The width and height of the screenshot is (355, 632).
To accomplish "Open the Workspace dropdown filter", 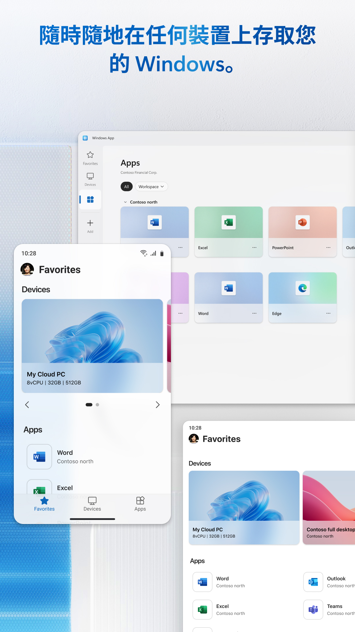I will point(151,187).
